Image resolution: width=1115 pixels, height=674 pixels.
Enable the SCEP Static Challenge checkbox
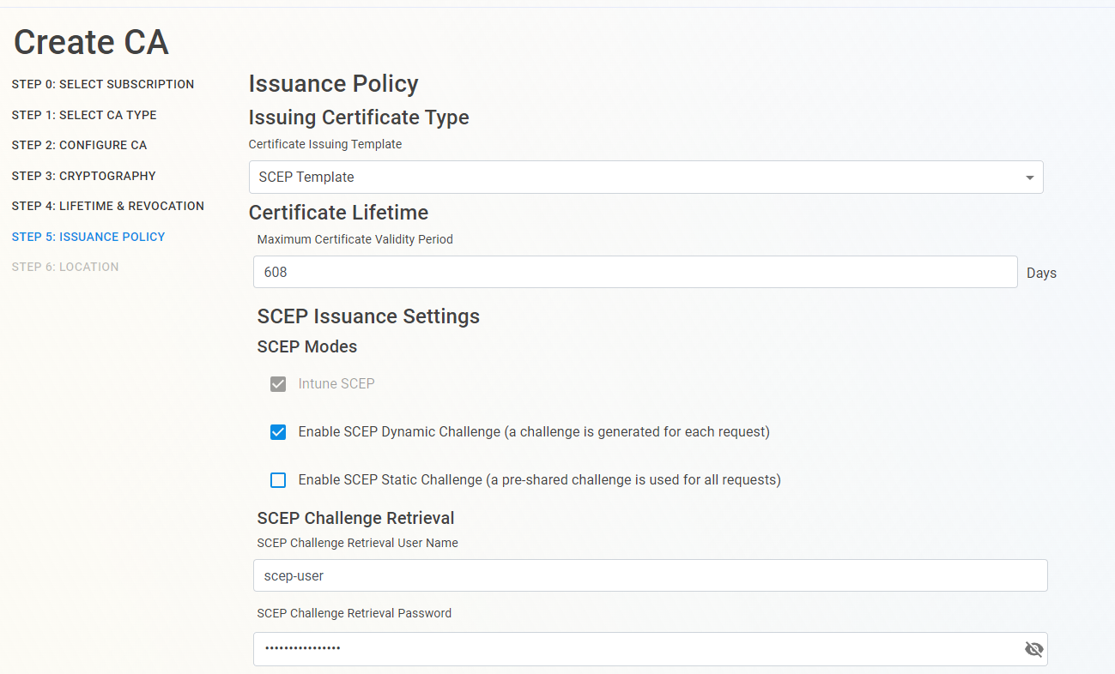click(x=278, y=480)
